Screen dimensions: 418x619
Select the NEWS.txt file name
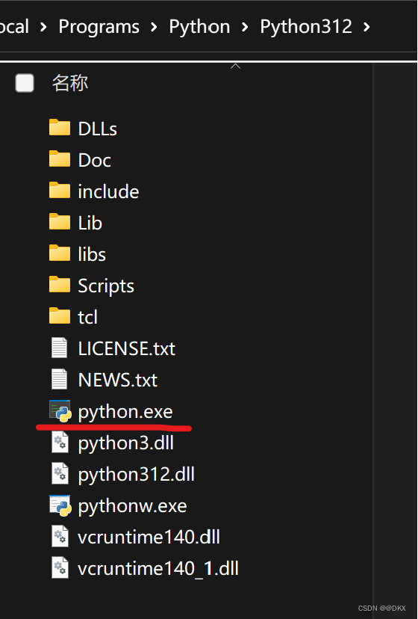point(117,380)
